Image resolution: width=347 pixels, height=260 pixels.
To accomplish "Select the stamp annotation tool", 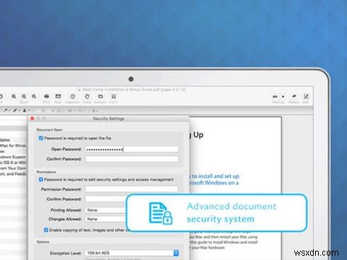I will [25, 110].
